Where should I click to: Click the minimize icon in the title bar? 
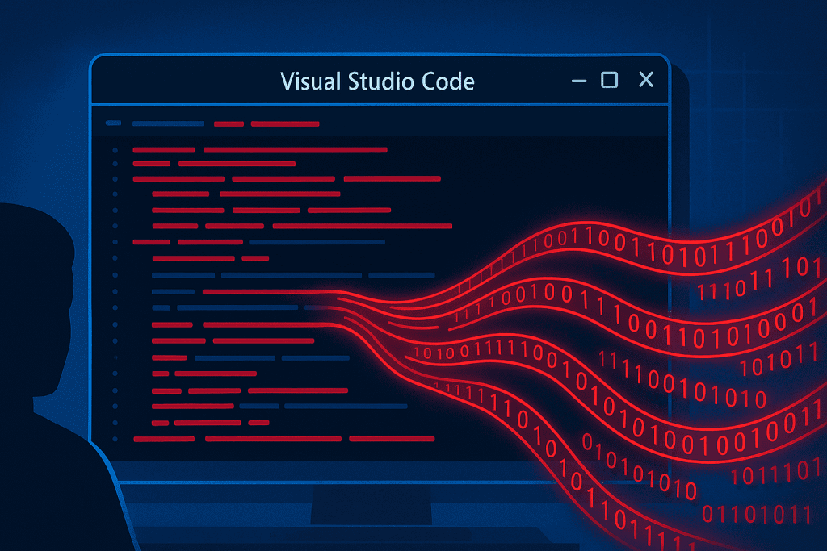coord(578,81)
